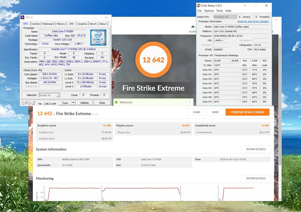
Task: Click the Core Temp app icon in title bar
Action: coord(198,6)
